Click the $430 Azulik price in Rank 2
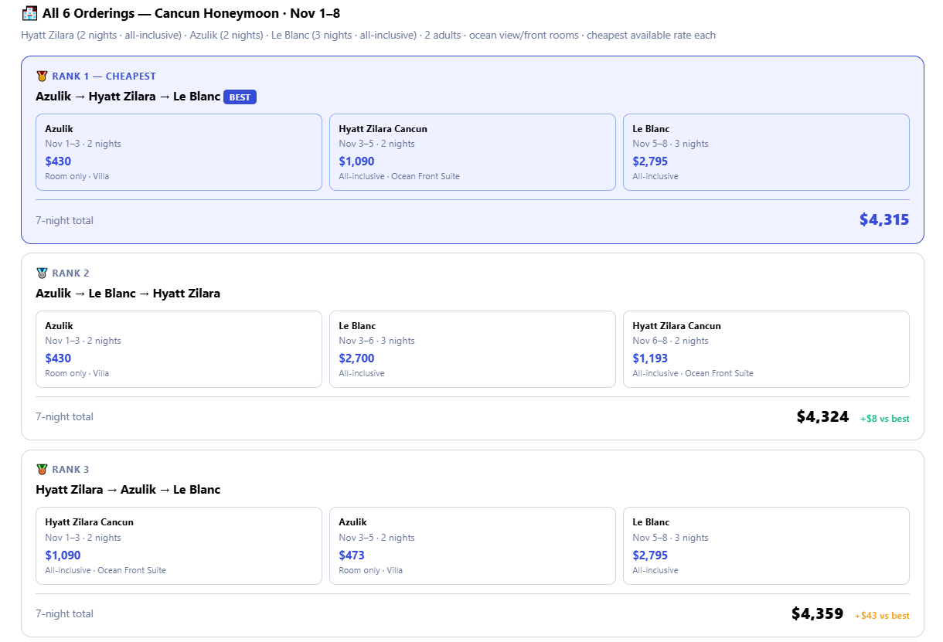 (58, 358)
